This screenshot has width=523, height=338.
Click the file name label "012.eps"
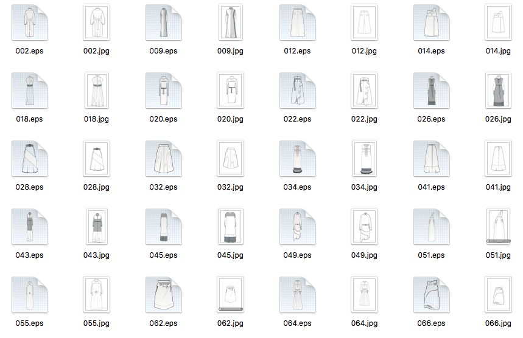(297, 51)
